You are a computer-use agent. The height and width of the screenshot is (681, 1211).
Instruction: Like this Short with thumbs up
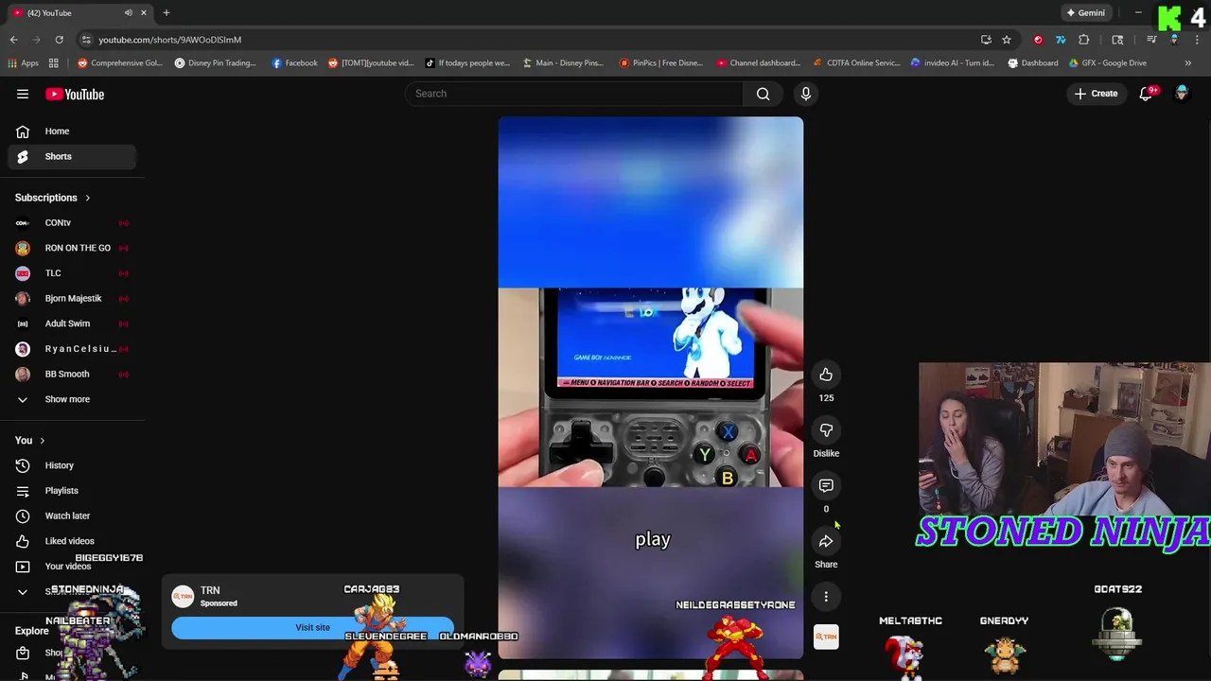coord(826,375)
